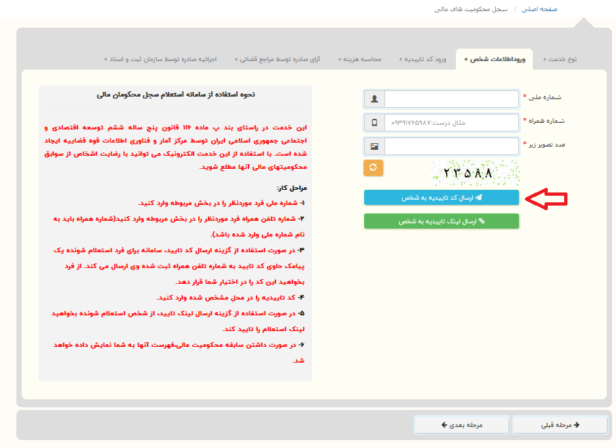
Task: Send confirmation link via ارسال لینک تاییدیه به شخص
Action: tap(441, 221)
